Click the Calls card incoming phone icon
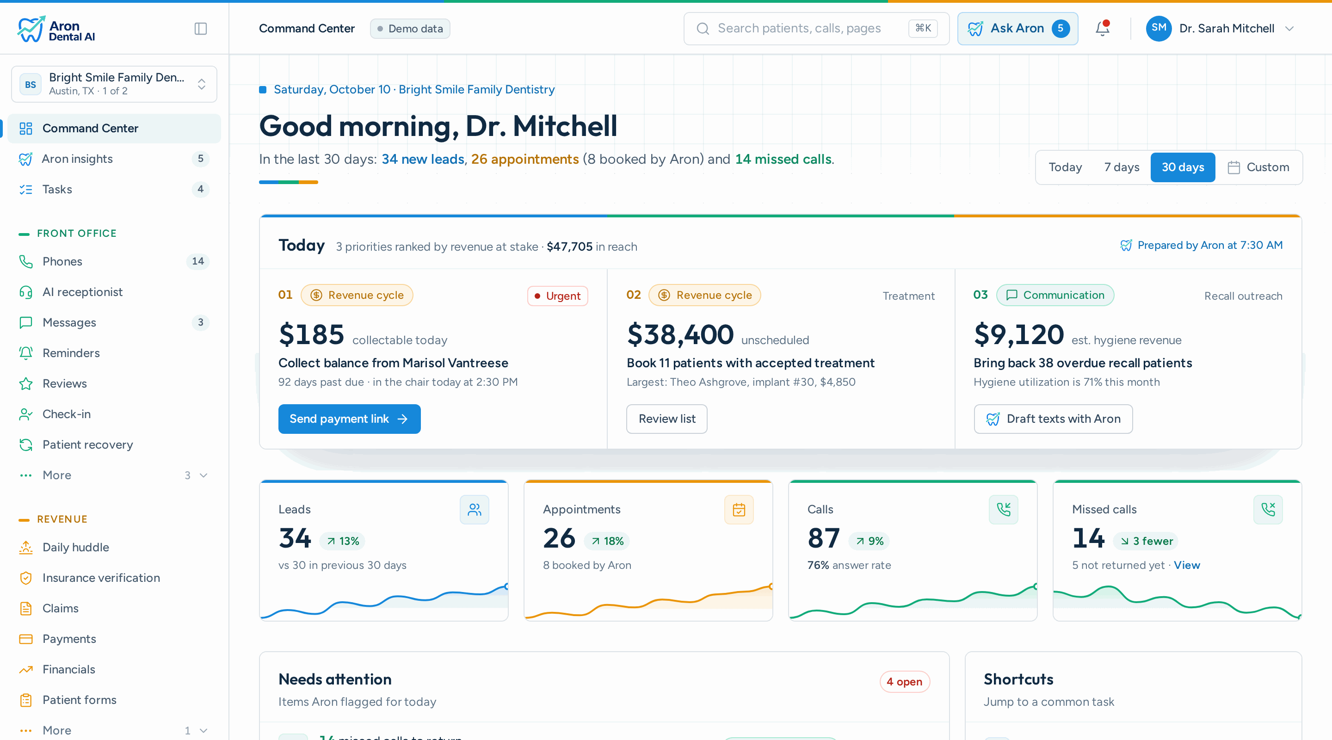 [1003, 510]
